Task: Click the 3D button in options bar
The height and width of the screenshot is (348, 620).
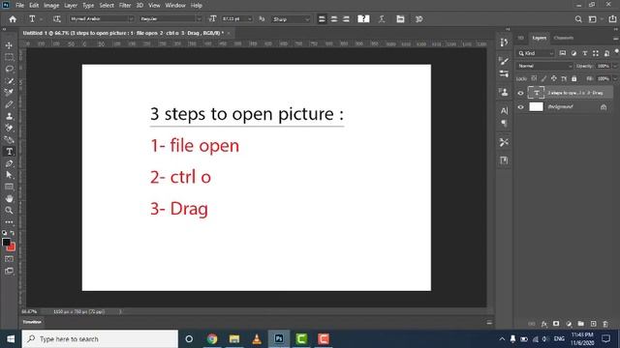Action: coord(419,19)
